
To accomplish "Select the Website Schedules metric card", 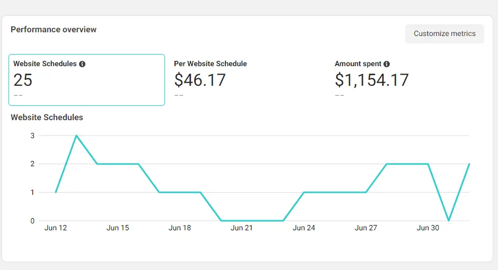I will (86, 80).
